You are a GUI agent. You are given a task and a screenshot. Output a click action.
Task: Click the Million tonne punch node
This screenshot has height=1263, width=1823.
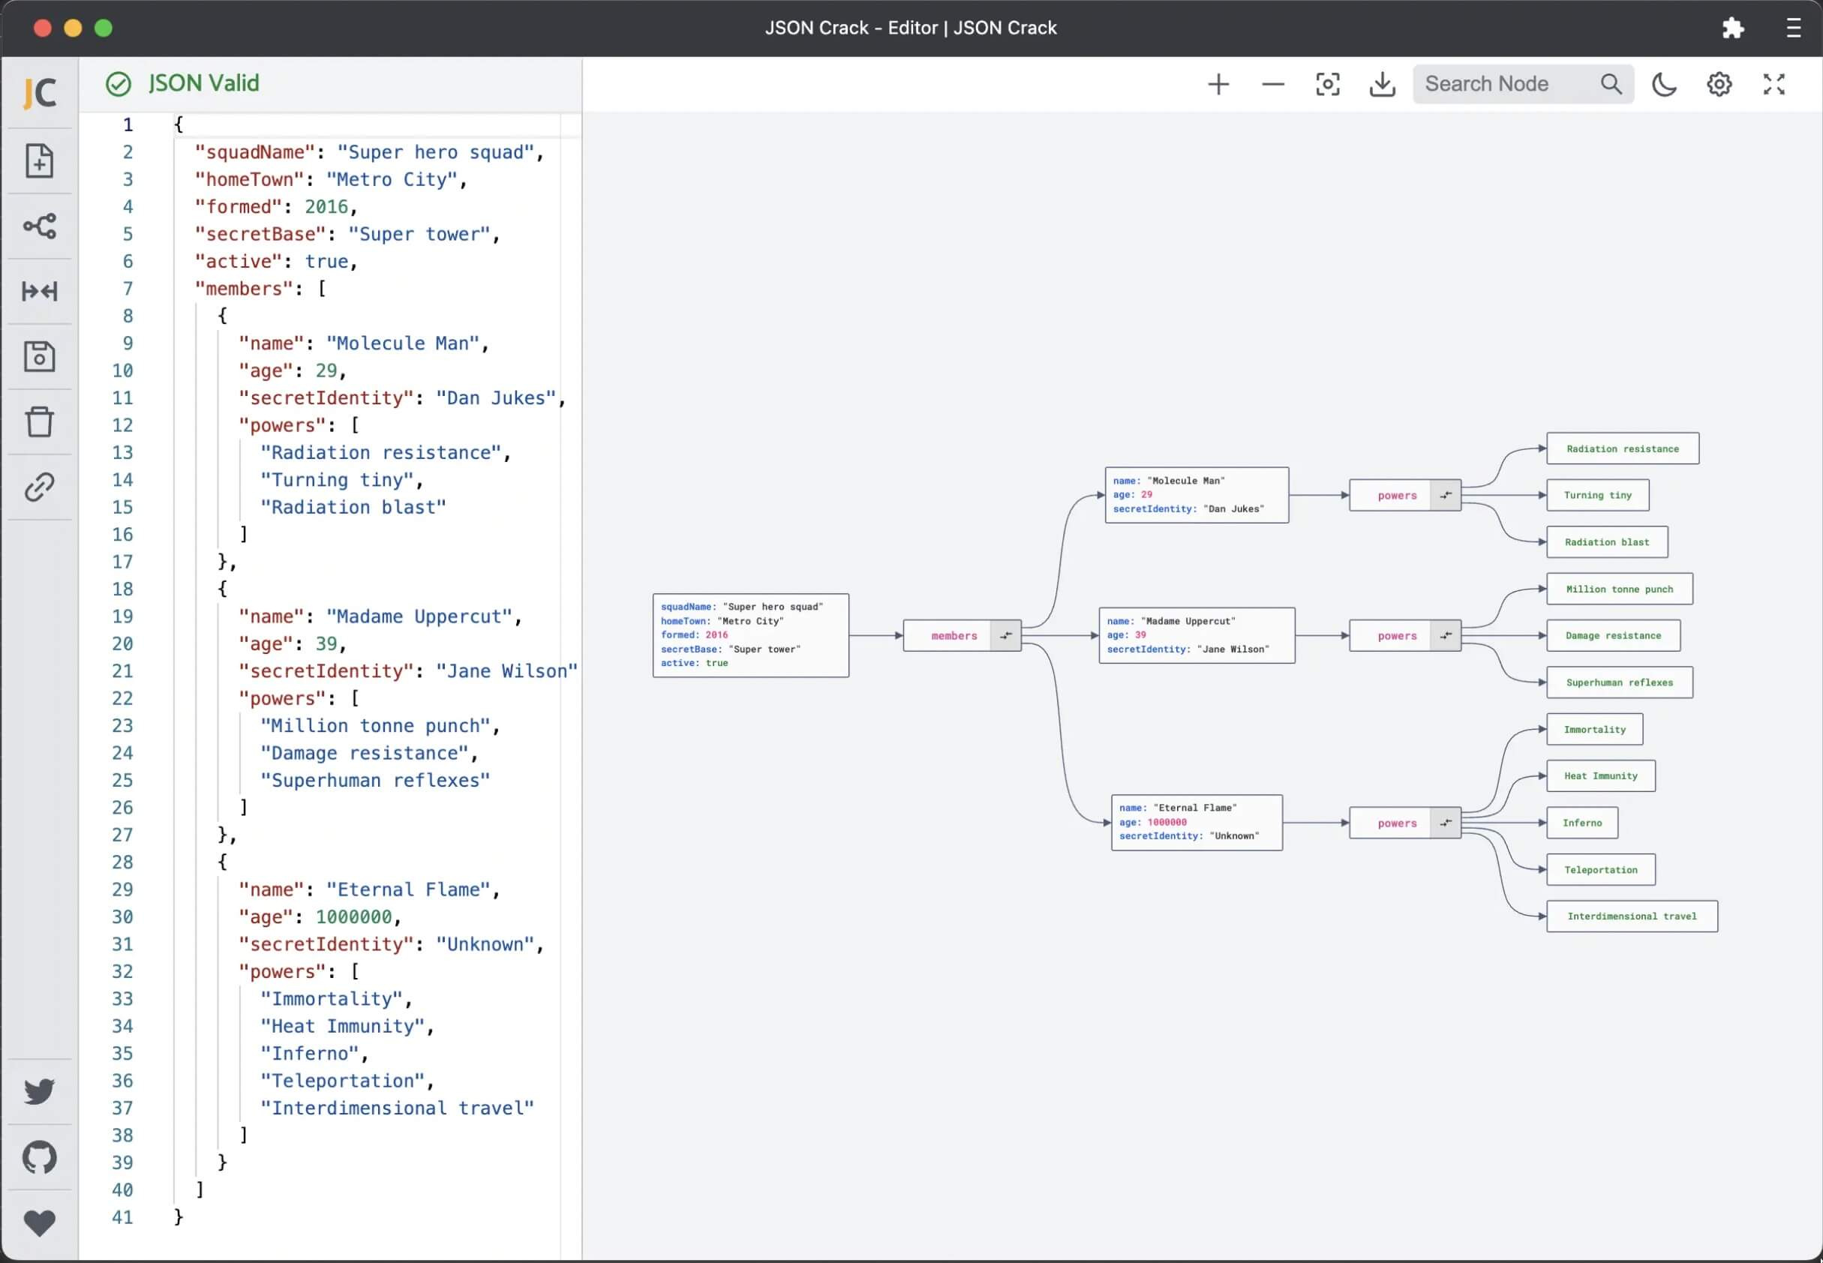point(1620,589)
